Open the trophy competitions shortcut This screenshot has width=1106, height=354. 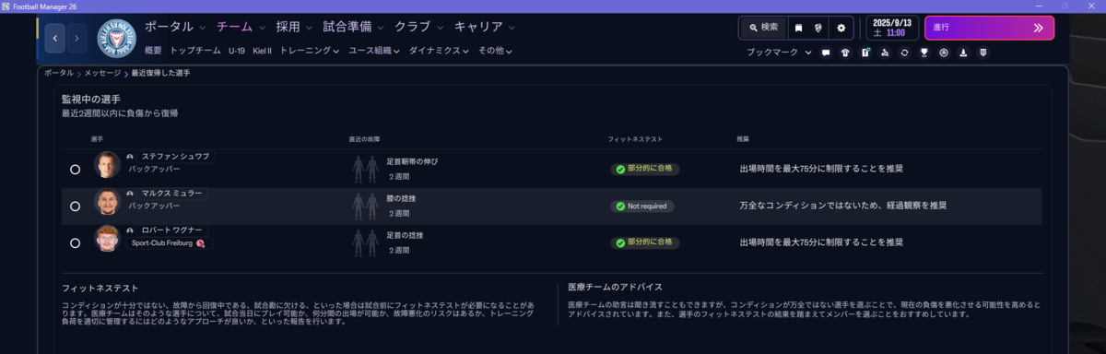924,53
